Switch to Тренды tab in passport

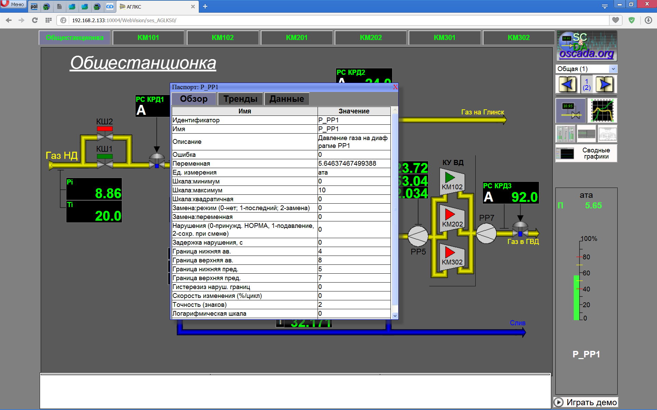(x=240, y=99)
